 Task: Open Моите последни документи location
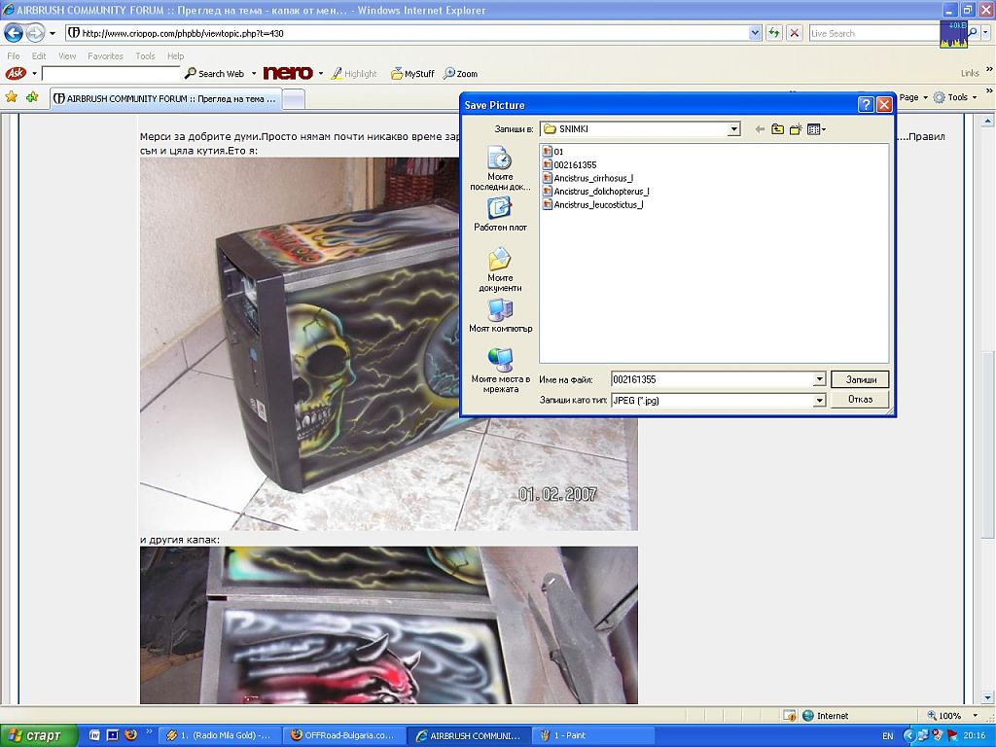(x=500, y=168)
